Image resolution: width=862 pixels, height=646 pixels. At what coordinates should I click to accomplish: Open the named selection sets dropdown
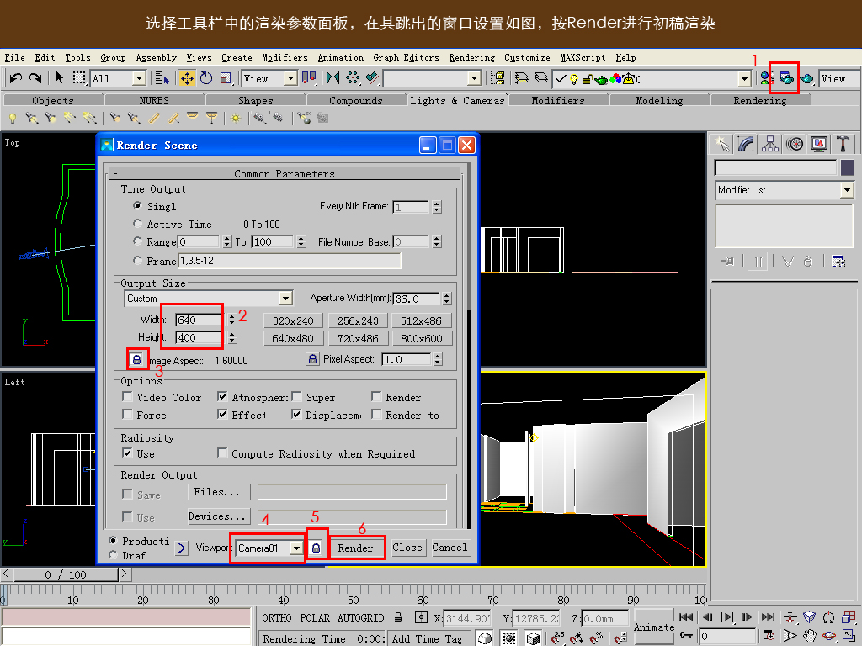(475, 78)
